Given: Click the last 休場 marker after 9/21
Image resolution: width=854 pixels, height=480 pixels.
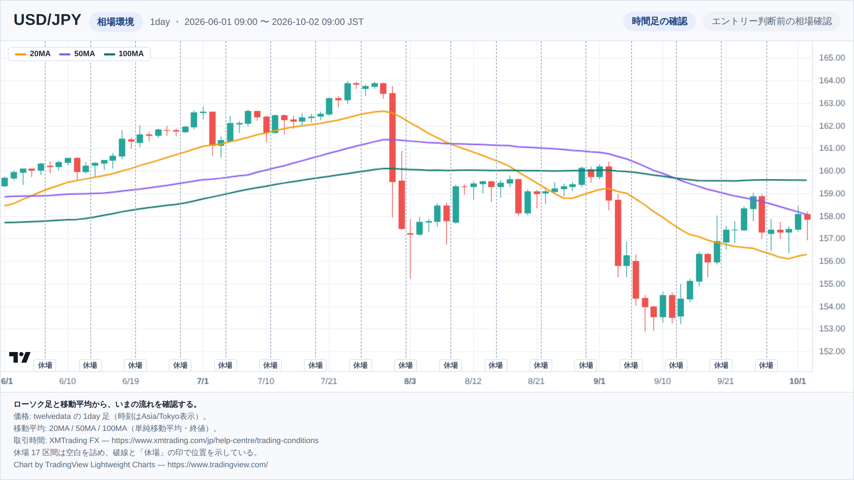Looking at the screenshot, I should pyautogui.click(x=766, y=365).
